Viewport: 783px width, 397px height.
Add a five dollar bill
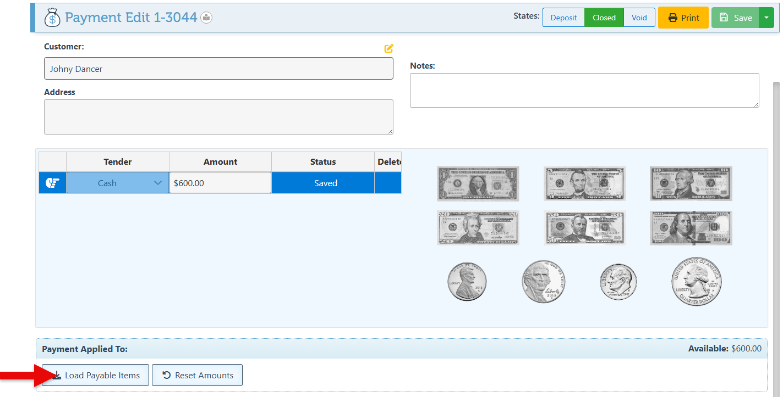[x=584, y=183]
